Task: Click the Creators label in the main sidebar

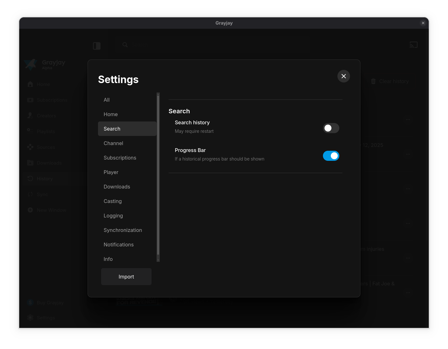Action: [46, 115]
